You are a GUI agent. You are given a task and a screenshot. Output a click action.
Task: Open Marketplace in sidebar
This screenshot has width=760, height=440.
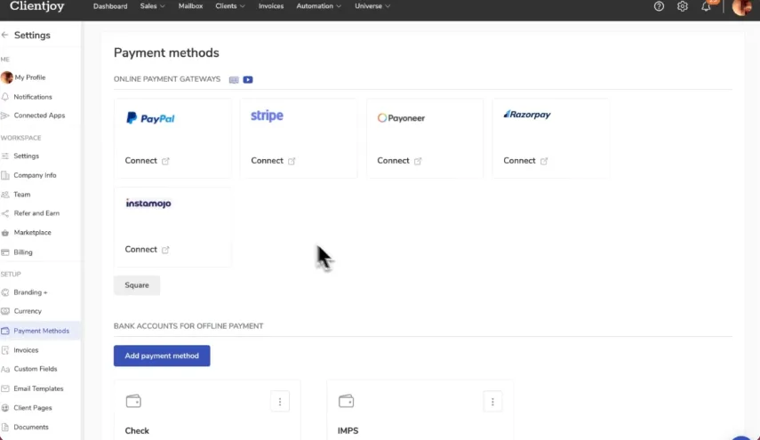pos(33,233)
